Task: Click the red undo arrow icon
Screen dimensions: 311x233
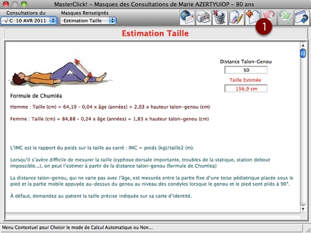Action: [269, 18]
